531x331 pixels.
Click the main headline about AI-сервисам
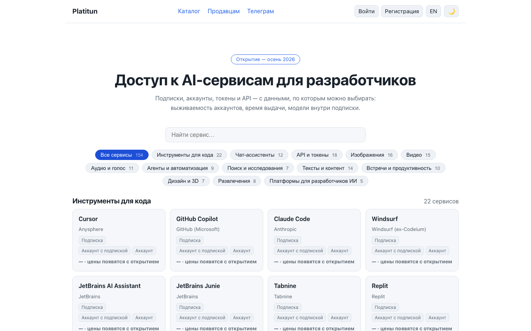[x=265, y=80]
